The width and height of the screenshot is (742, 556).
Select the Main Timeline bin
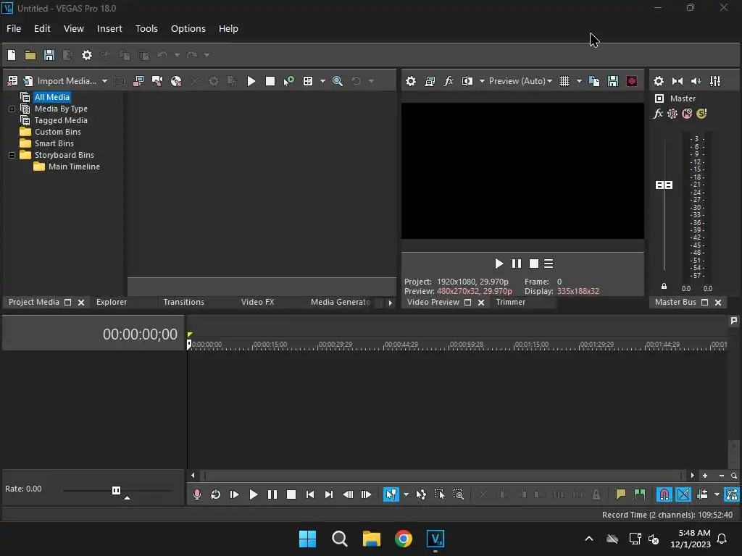74,167
